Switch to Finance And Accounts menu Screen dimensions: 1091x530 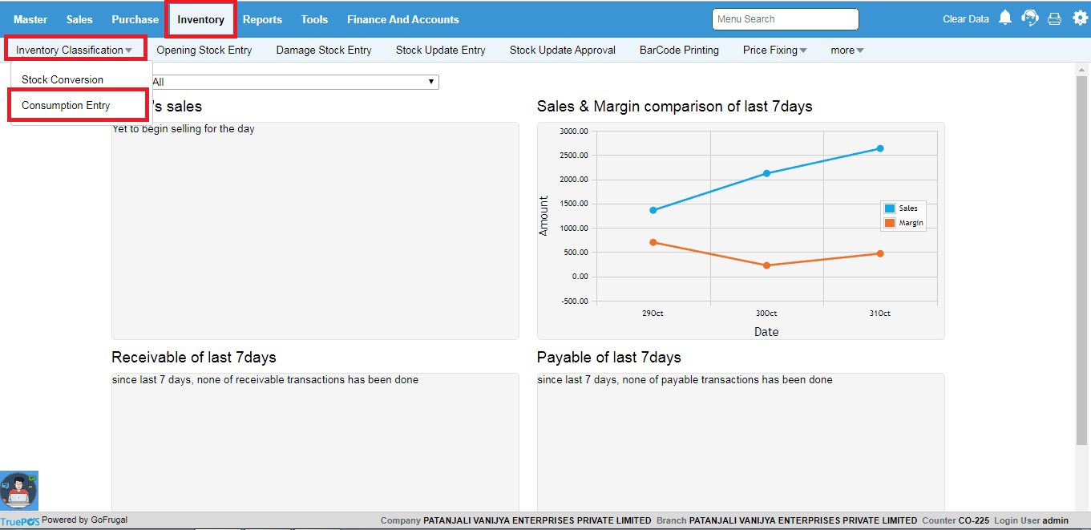click(x=402, y=19)
